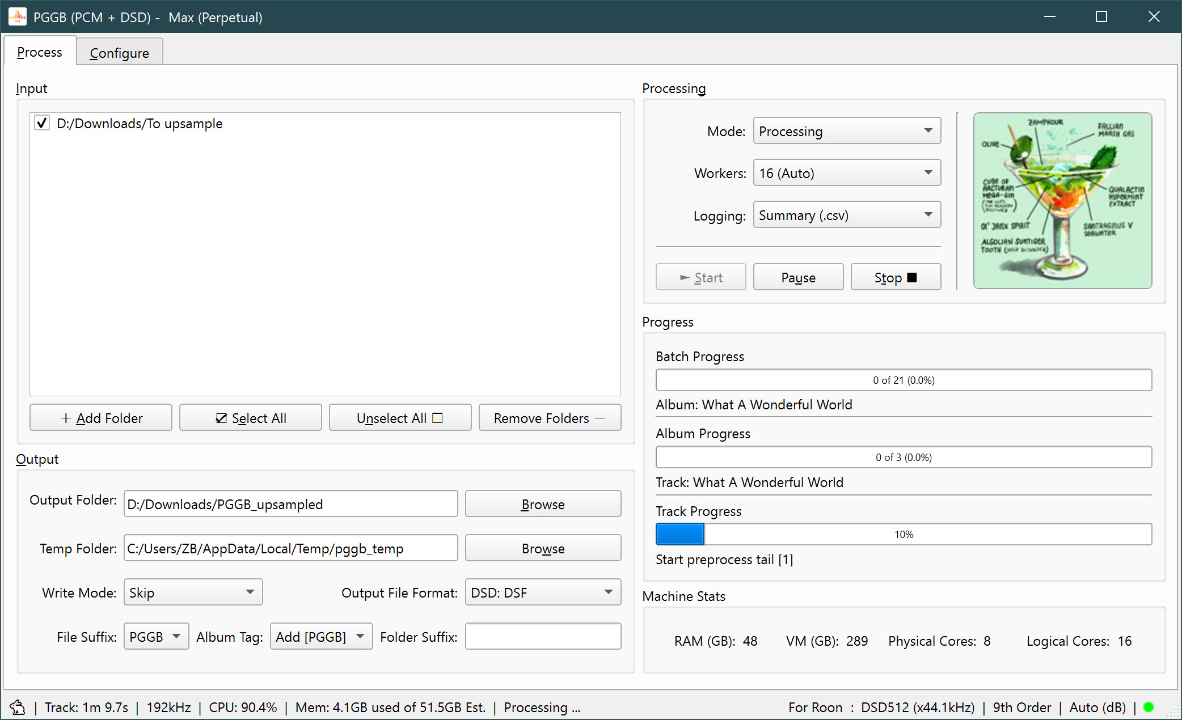Click Add Folder to add input folder
1182x720 pixels.
pyautogui.click(x=100, y=417)
